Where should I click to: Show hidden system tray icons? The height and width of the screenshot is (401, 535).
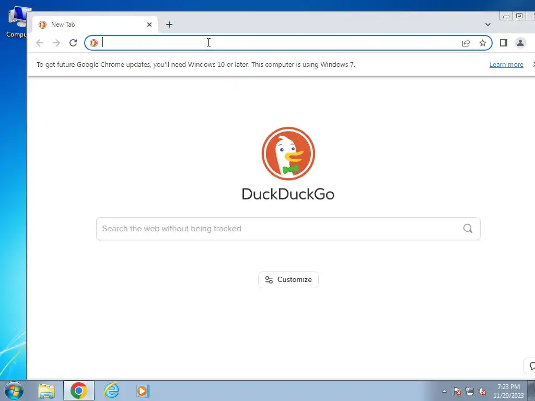click(444, 391)
